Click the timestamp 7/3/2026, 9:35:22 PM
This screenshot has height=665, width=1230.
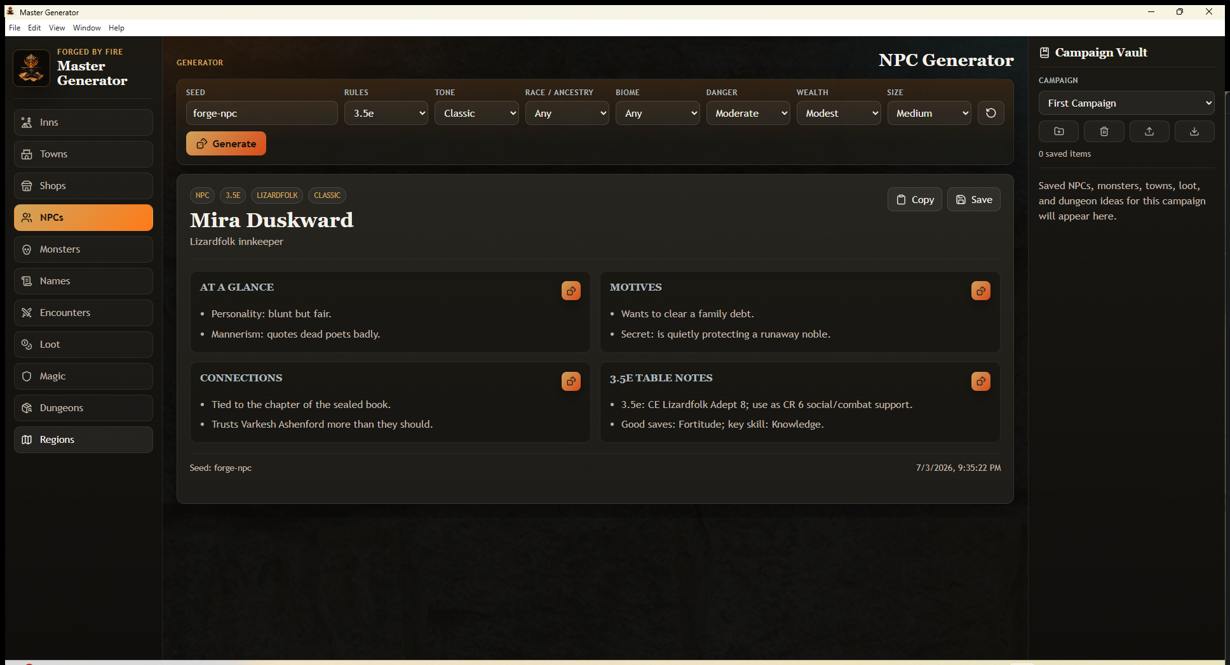[958, 468]
